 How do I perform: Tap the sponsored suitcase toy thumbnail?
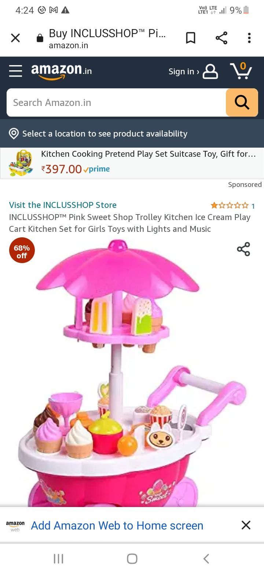point(21,163)
